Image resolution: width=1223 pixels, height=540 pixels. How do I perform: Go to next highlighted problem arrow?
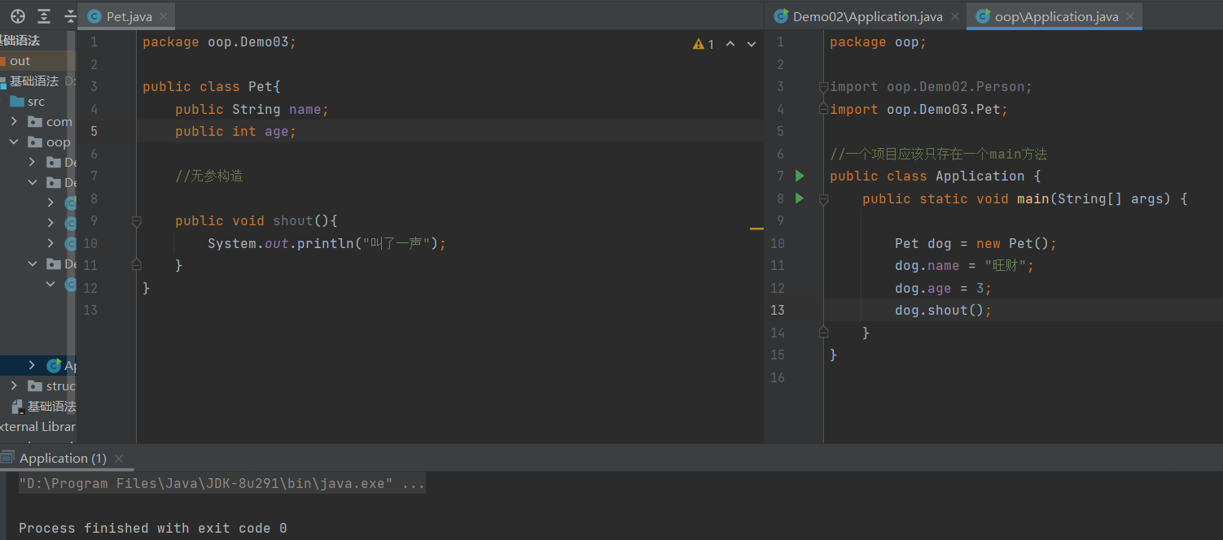[x=752, y=44]
